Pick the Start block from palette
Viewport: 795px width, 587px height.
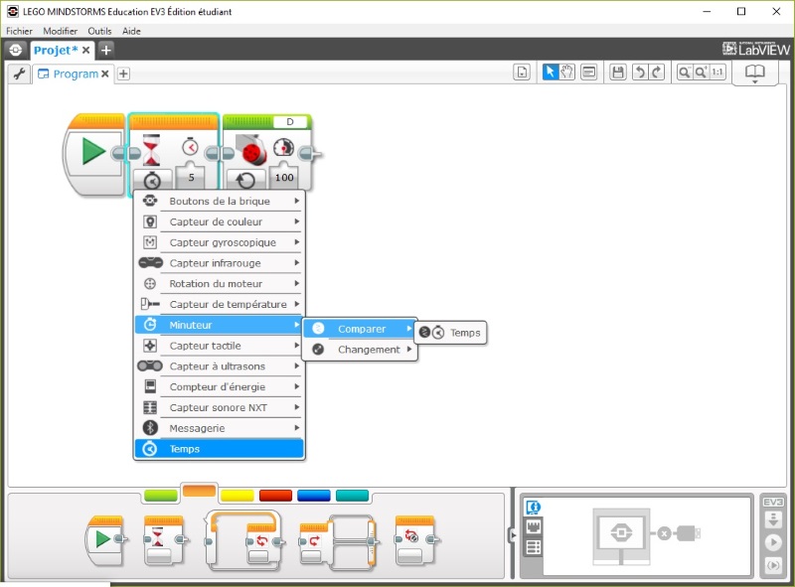pos(105,540)
